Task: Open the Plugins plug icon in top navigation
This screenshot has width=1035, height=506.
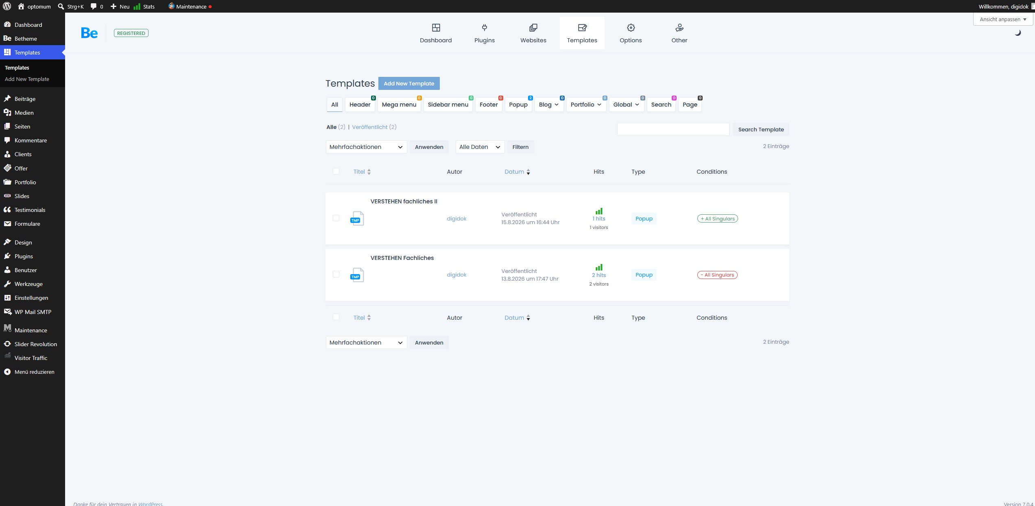Action: [485, 28]
